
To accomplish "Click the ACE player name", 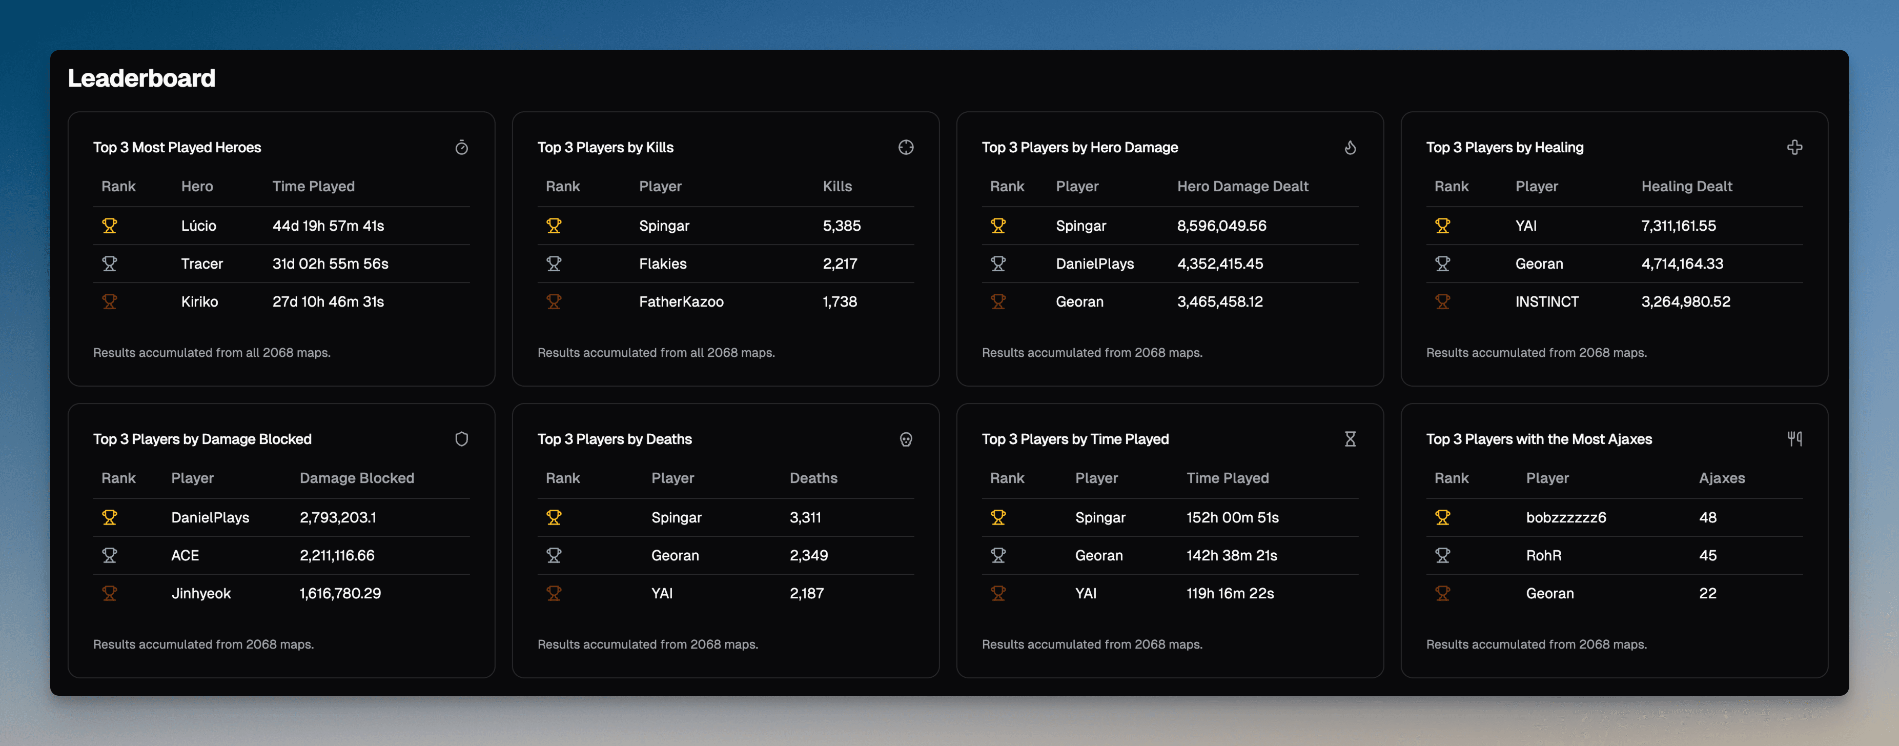I will click(x=185, y=556).
